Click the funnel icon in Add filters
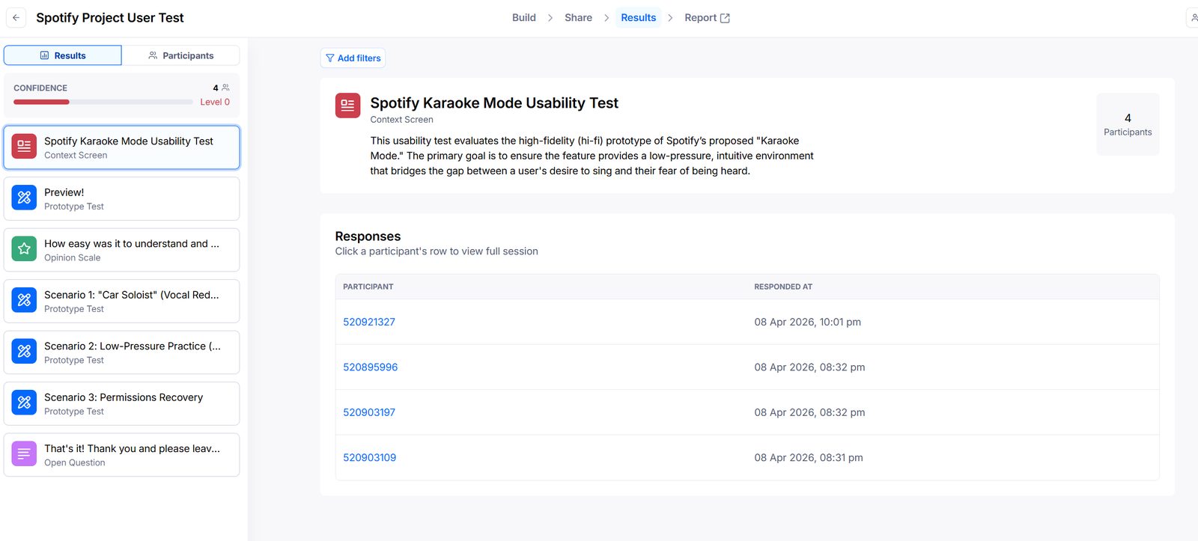This screenshot has width=1198, height=541. 330,58
